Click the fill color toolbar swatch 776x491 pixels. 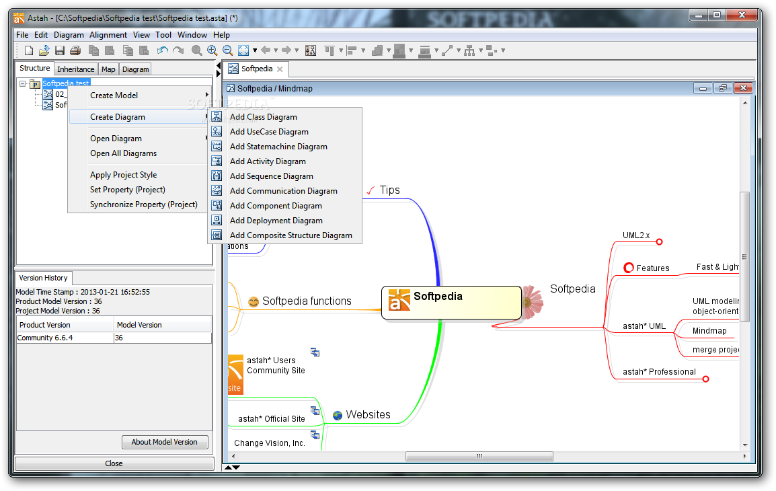tap(399, 51)
